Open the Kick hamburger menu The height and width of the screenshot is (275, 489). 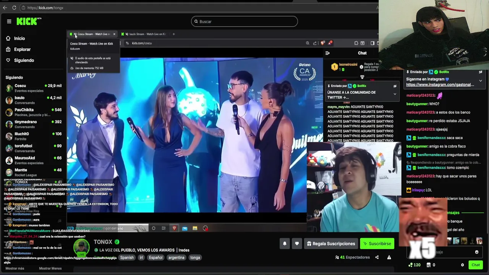9,21
